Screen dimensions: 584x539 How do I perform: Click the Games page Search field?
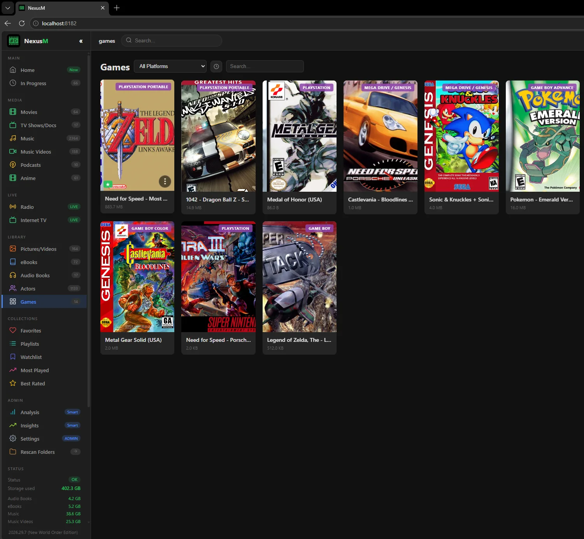pyautogui.click(x=265, y=66)
